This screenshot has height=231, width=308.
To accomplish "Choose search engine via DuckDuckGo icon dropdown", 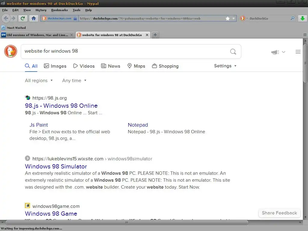I will pos(244,18).
